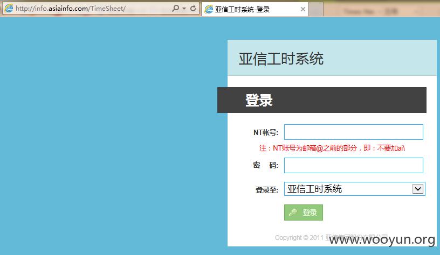Click the red NT账号 note text
440x255 pixels.
(332, 148)
